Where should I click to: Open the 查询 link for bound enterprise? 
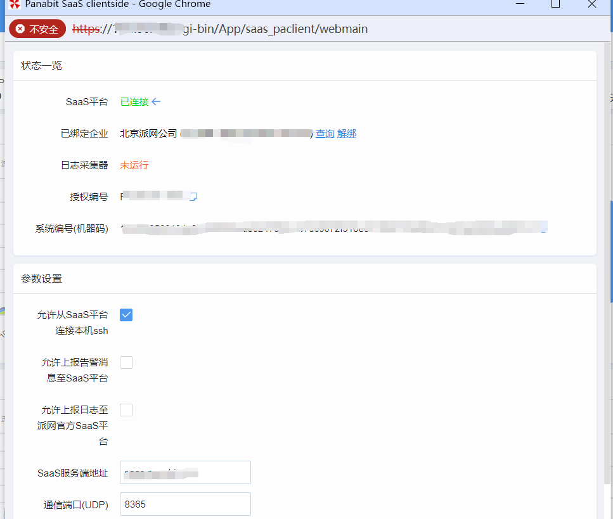(x=325, y=134)
